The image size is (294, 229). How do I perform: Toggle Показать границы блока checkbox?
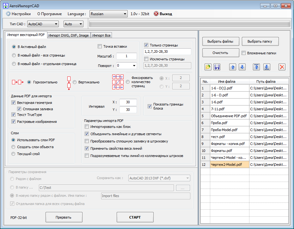tap(150, 106)
